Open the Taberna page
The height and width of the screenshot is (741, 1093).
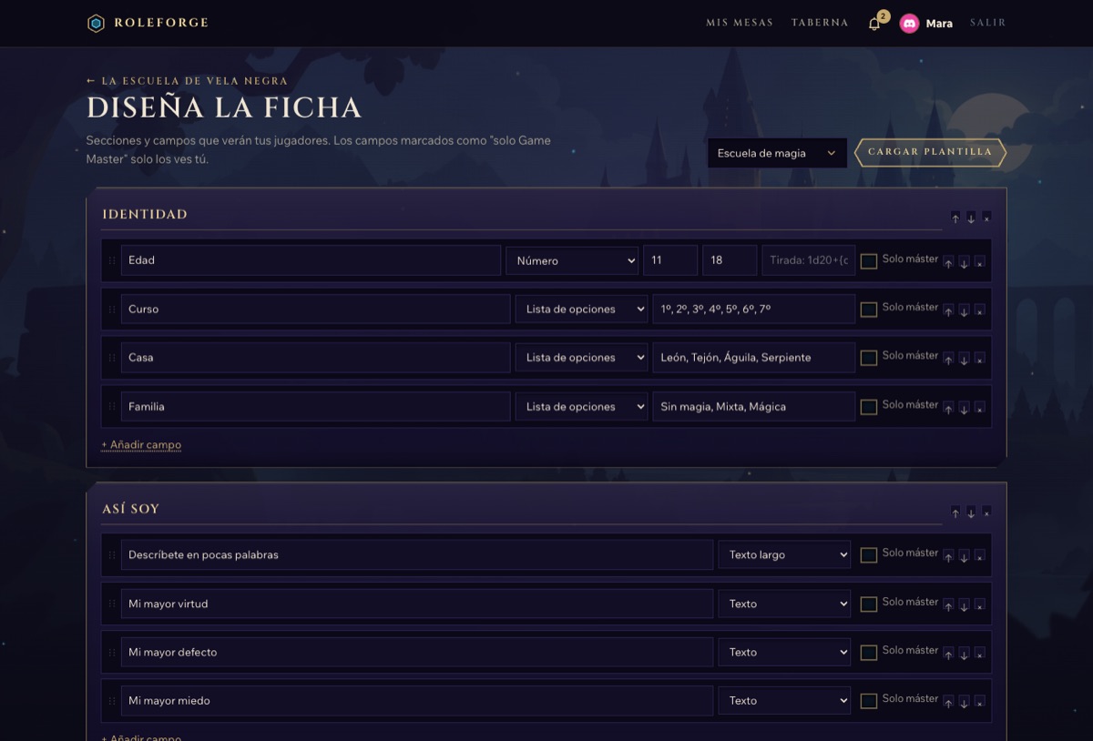[x=820, y=23]
